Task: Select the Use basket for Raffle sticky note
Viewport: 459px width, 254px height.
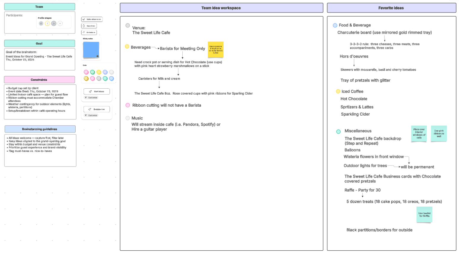Action: point(424,215)
